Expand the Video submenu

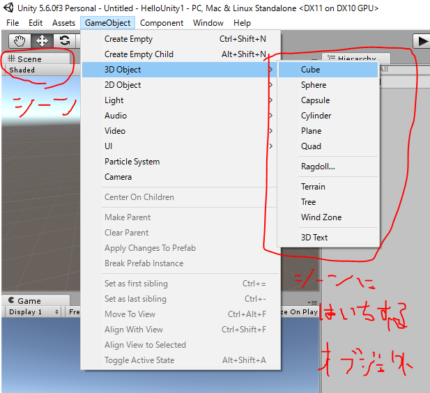tap(178, 131)
